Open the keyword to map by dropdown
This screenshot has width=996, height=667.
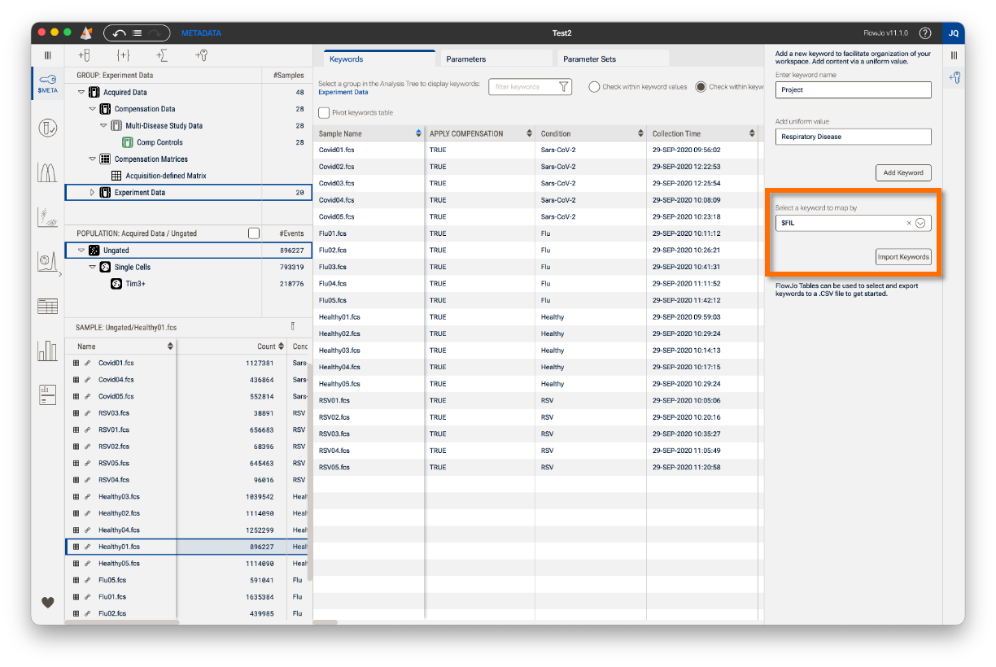coord(920,223)
